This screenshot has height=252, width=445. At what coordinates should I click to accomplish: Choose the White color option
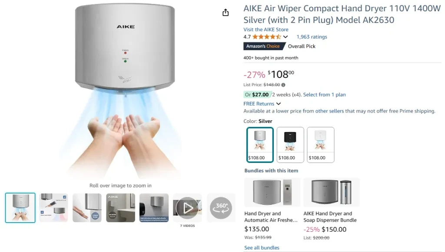tap(321, 145)
